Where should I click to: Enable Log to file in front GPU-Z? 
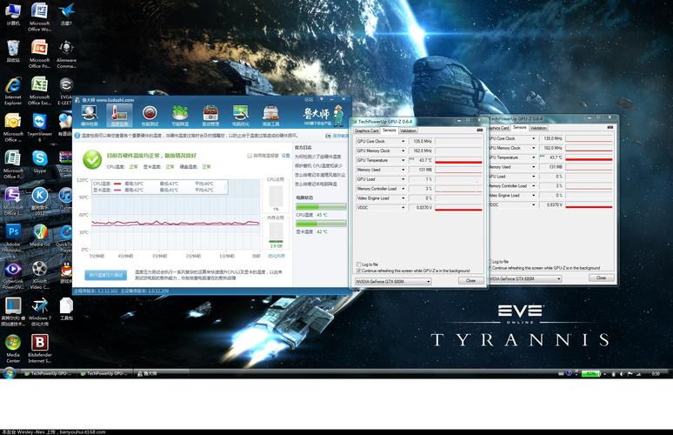click(x=358, y=264)
